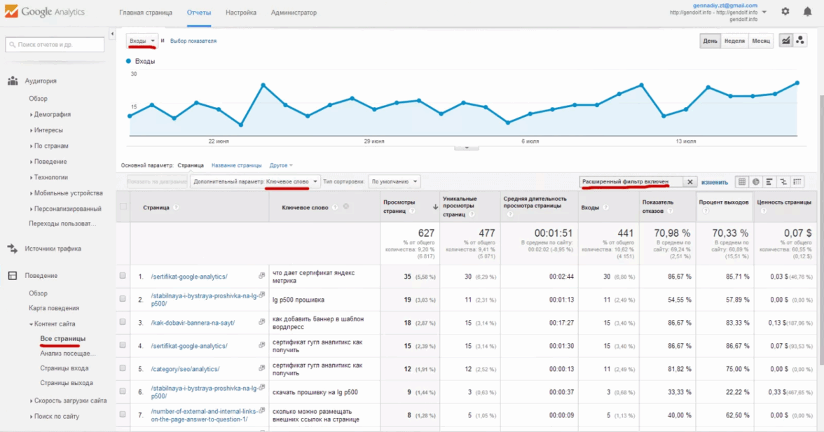
Task: Switch to motion chart bubbles icon
Action: click(x=799, y=41)
